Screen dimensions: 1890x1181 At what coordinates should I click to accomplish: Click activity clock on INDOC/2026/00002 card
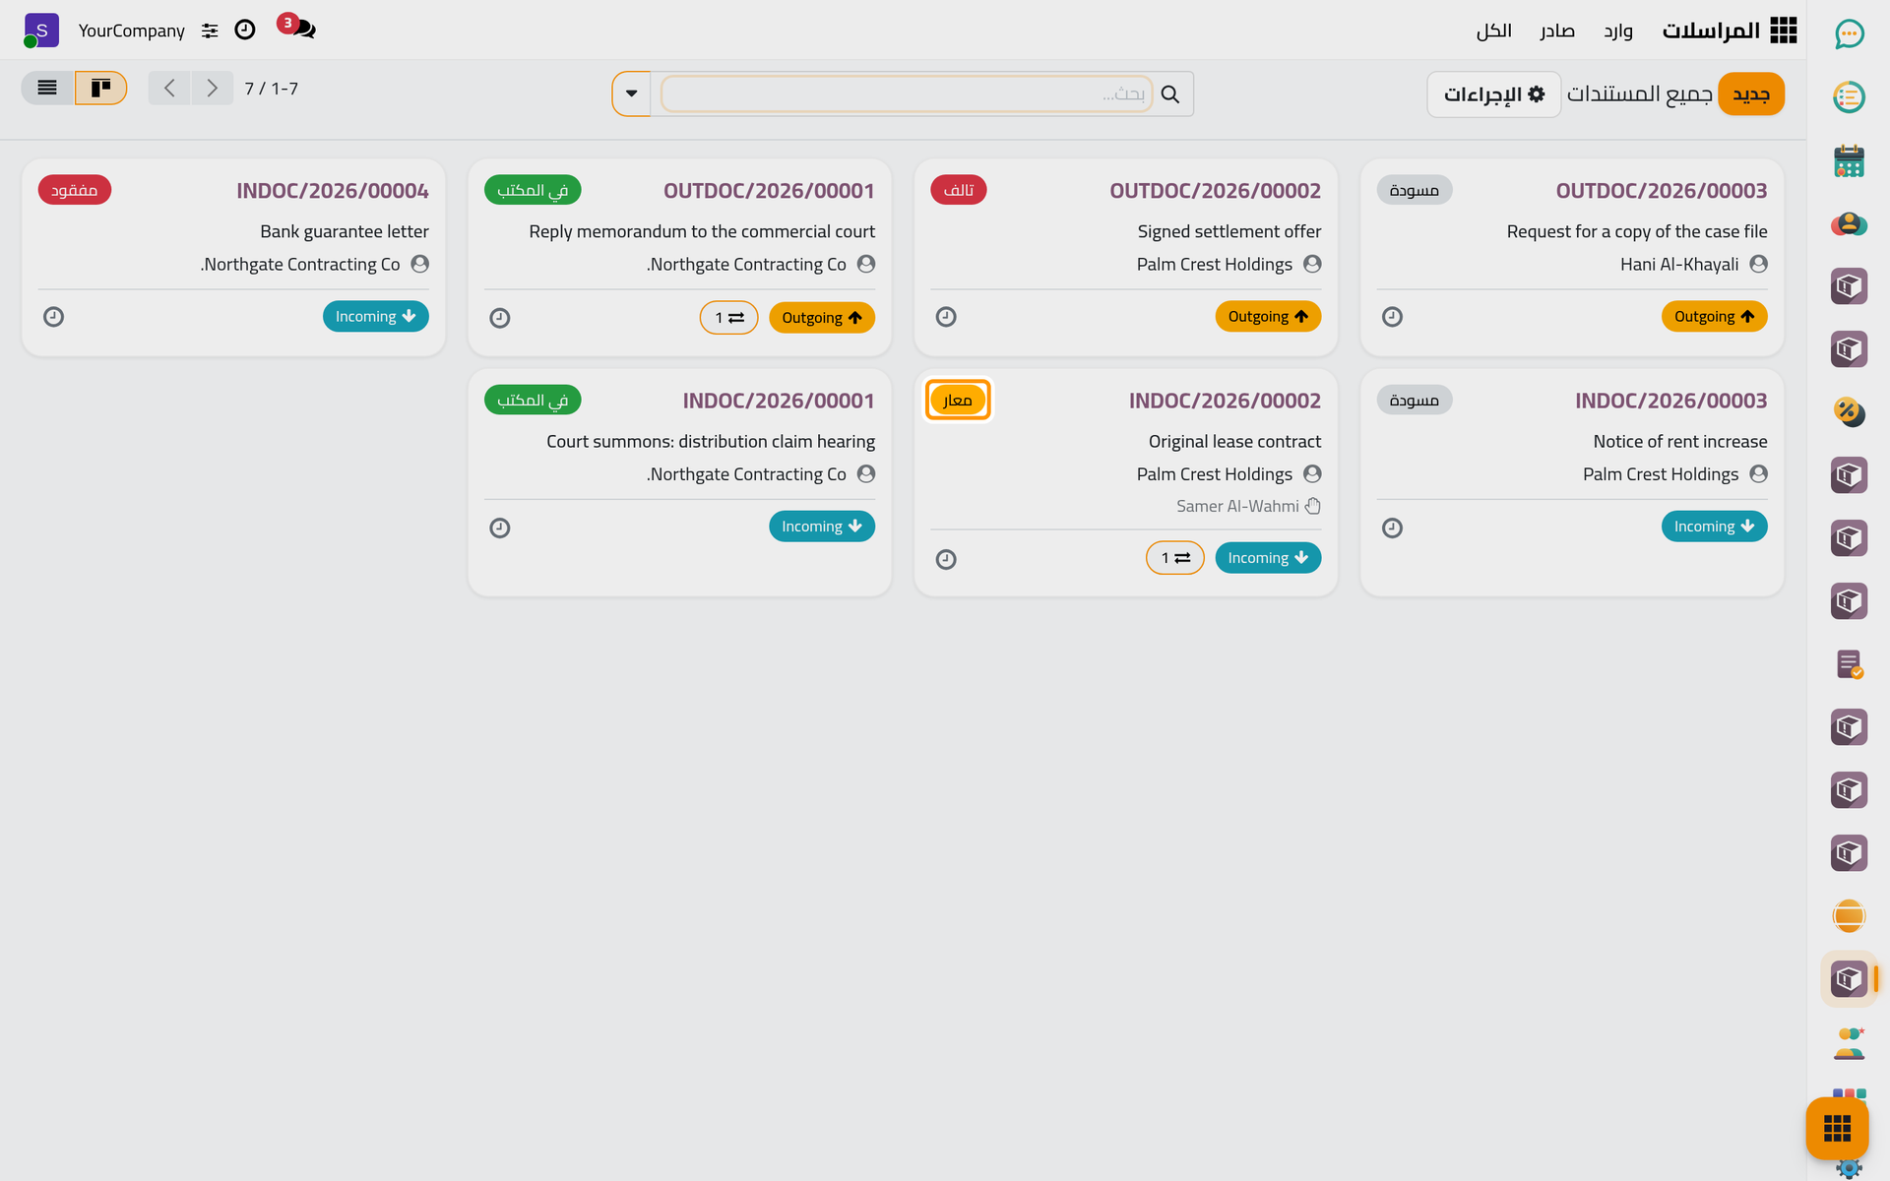(x=946, y=559)
